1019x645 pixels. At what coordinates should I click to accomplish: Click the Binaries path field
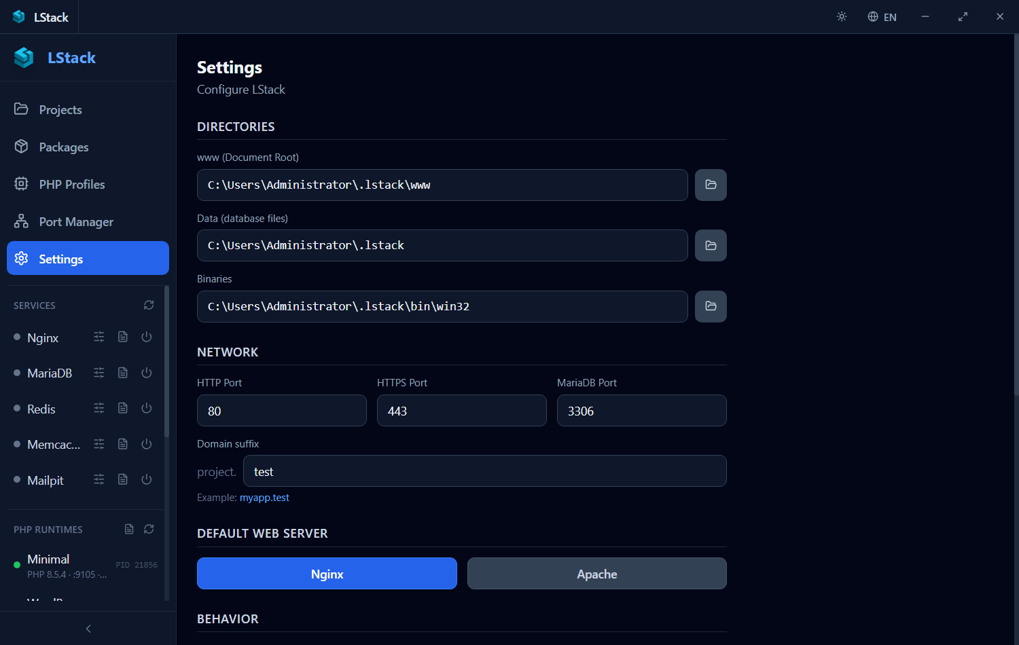coord(442,306)
